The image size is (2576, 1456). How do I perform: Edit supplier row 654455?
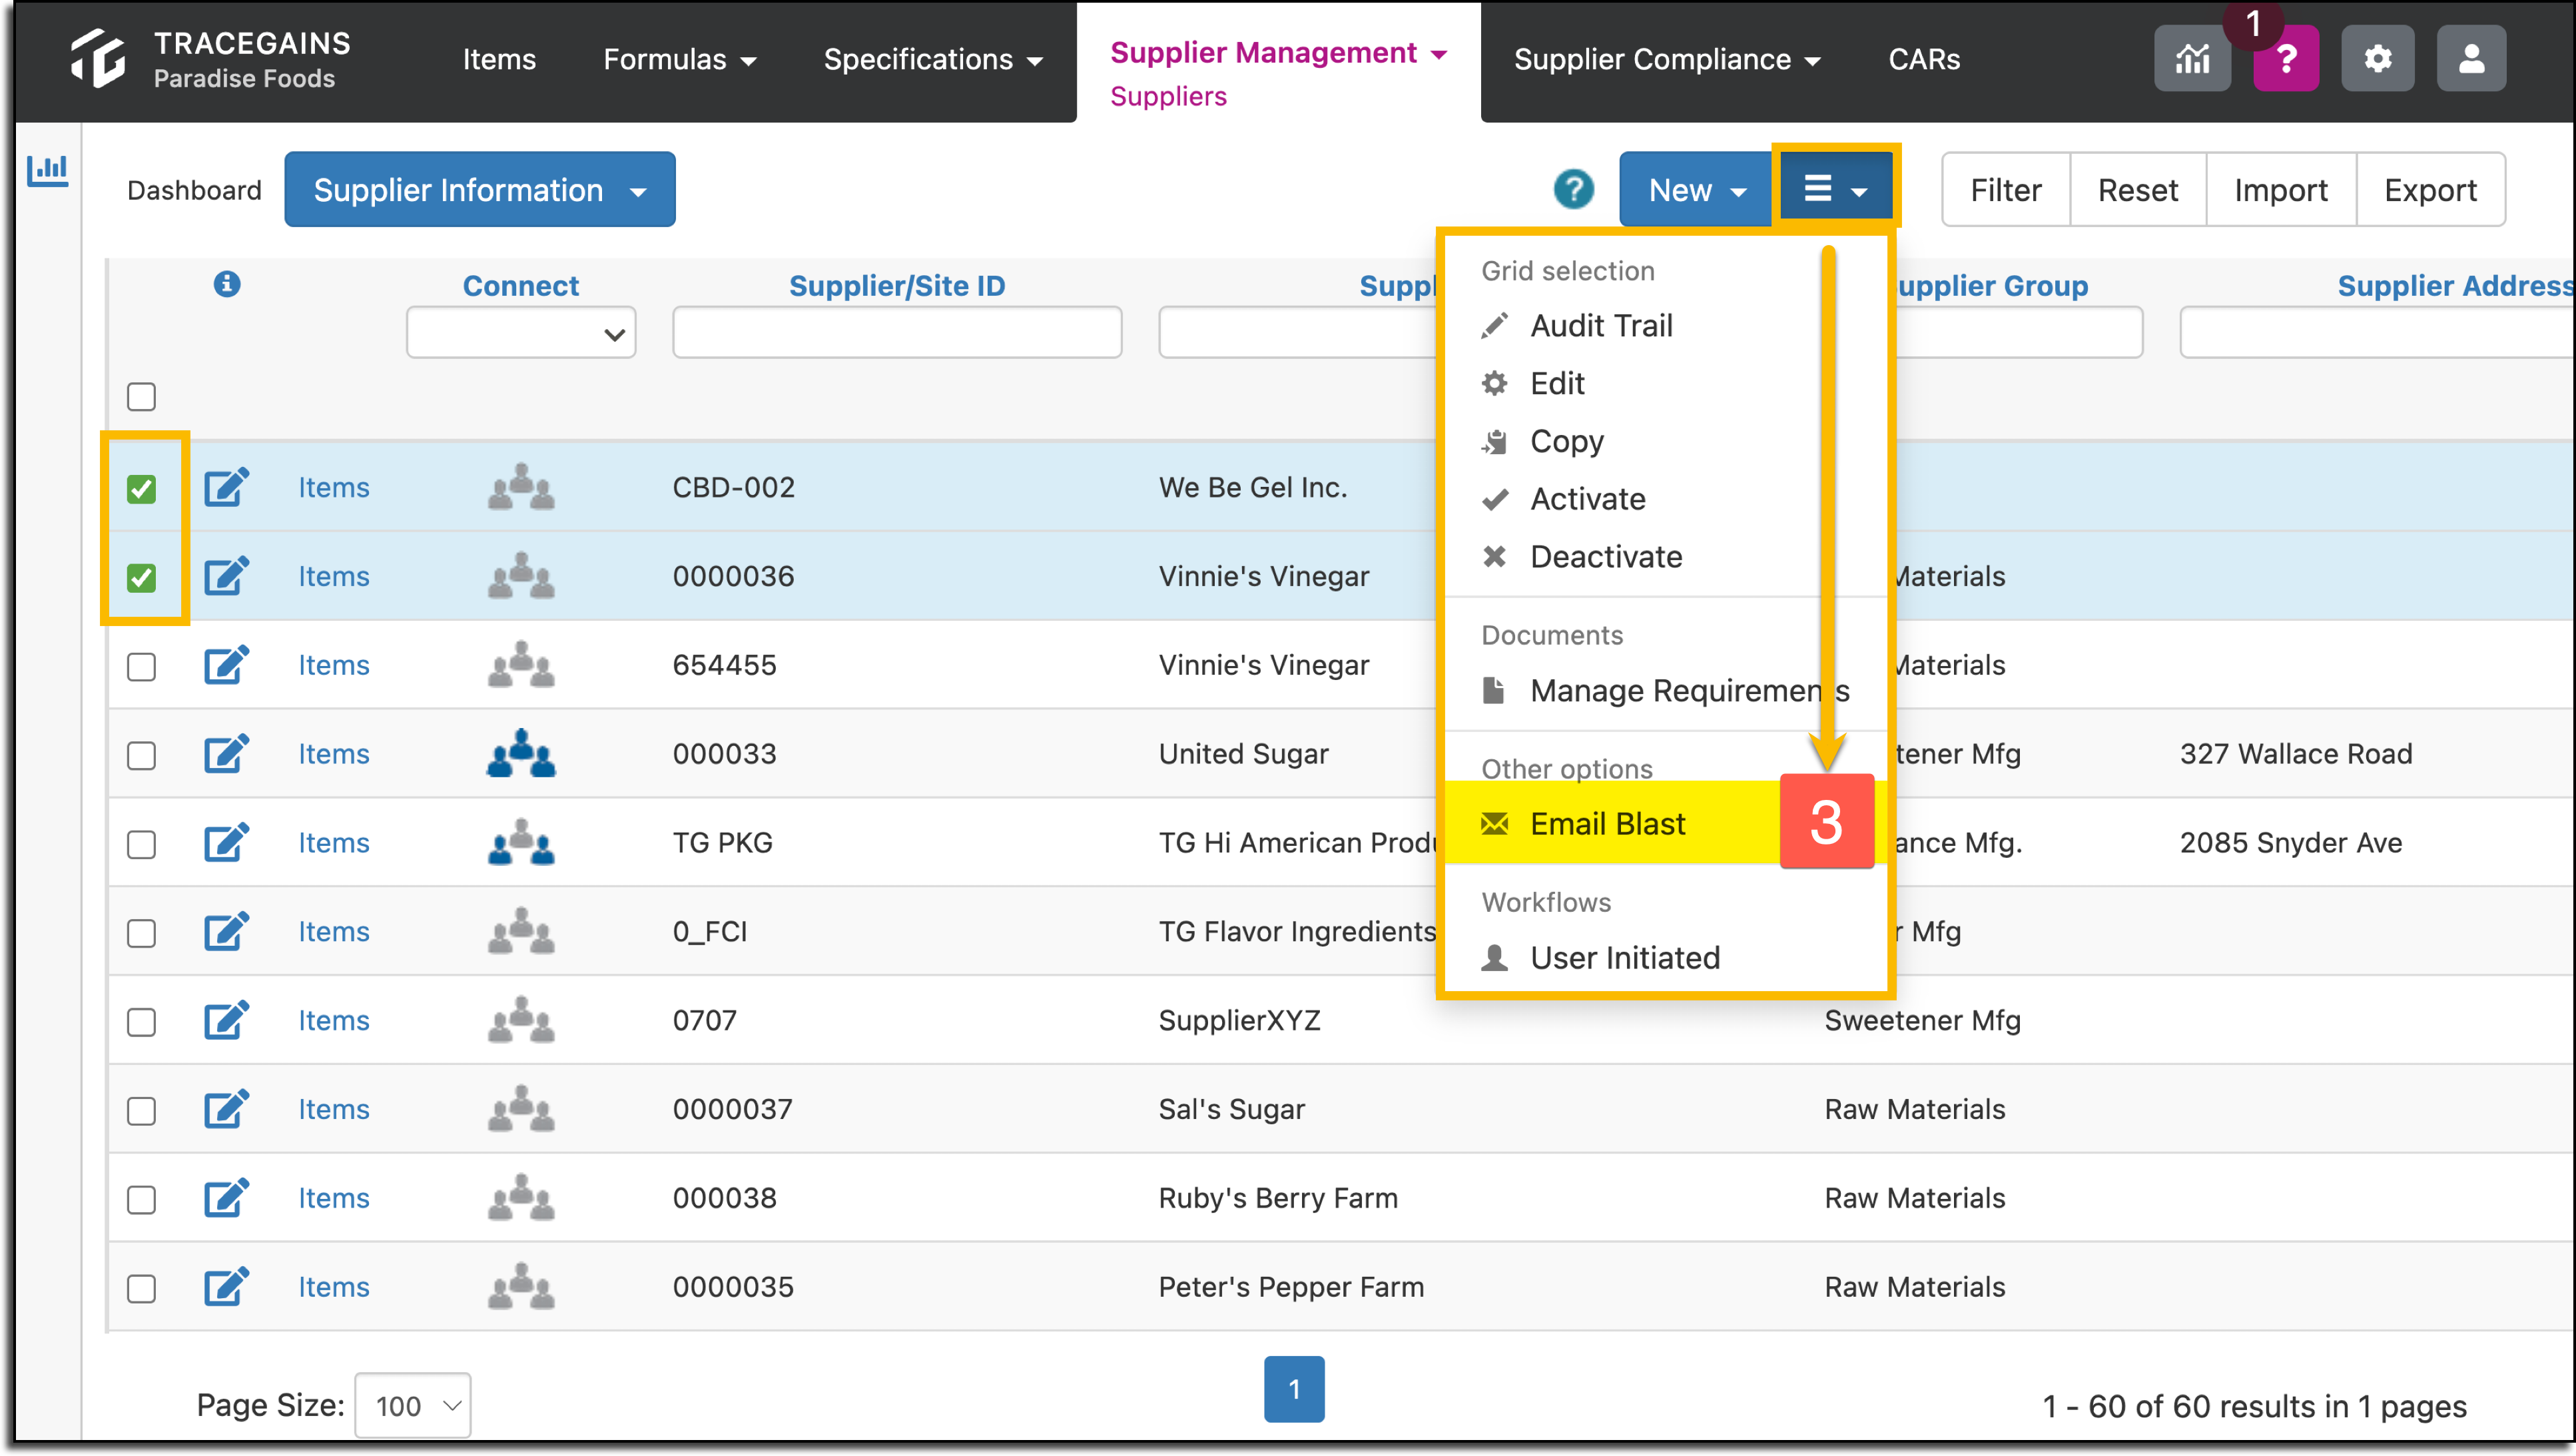[x=226, y=666]
